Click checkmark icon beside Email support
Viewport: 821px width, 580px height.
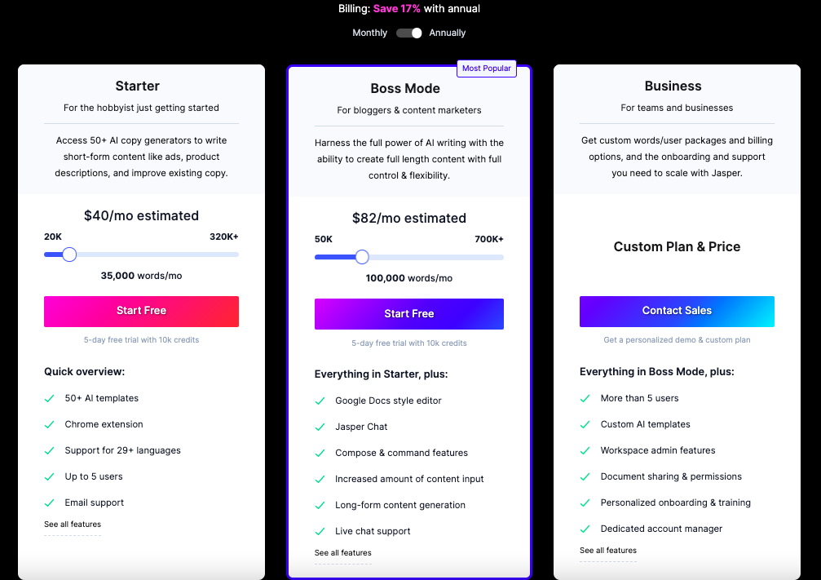coord(49,503)
